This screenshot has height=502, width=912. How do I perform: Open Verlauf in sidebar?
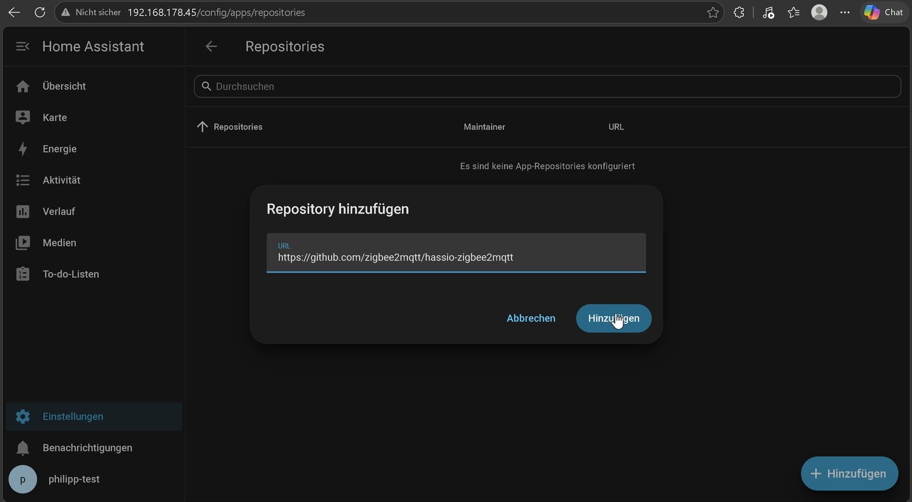click(x=94, y=211)
